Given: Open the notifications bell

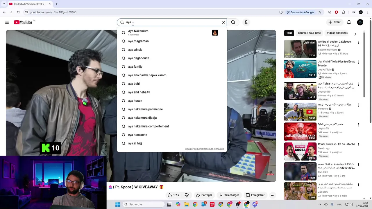Looking at the screenshot, I should pos(349,22).
